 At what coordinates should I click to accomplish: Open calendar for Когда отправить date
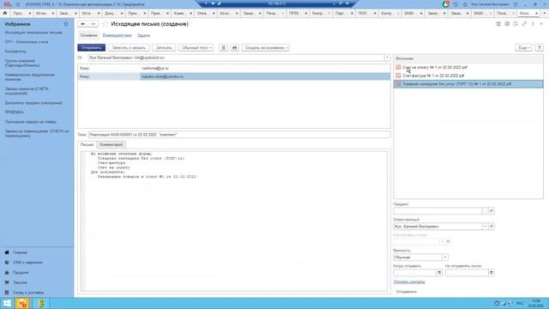tap(439, 273)
